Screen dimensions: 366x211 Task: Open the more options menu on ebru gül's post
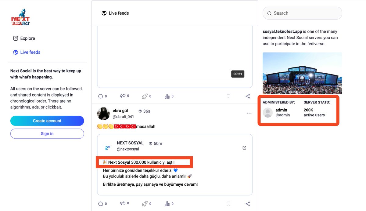pyautogui.click(x=249, y=113)
